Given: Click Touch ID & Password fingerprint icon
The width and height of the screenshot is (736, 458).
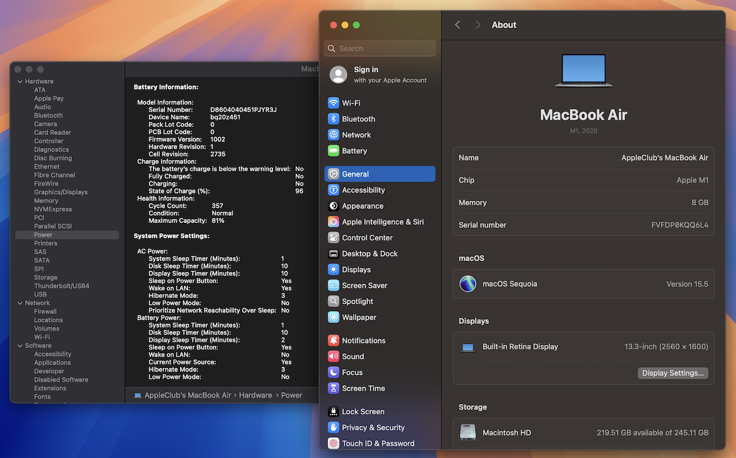Looking at the screenshot, I should (x=333, y=443).
